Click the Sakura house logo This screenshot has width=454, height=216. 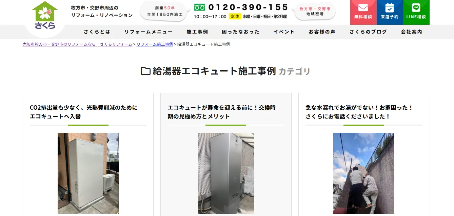click(x=45, y=16)
